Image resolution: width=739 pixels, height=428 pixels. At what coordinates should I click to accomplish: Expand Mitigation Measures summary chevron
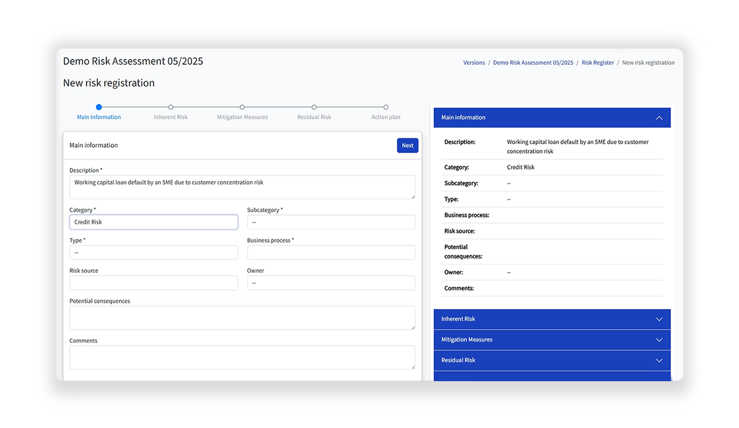click(659, 340)
